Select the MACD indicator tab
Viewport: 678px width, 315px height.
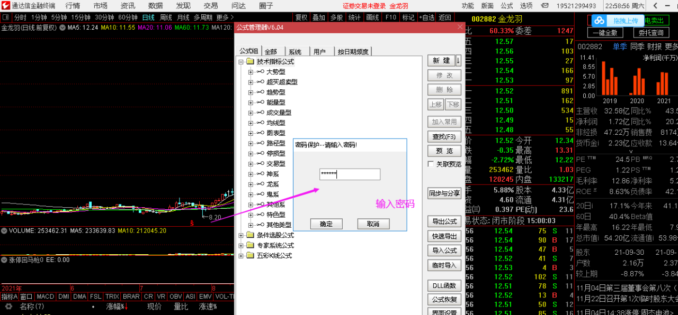(46, 297)
